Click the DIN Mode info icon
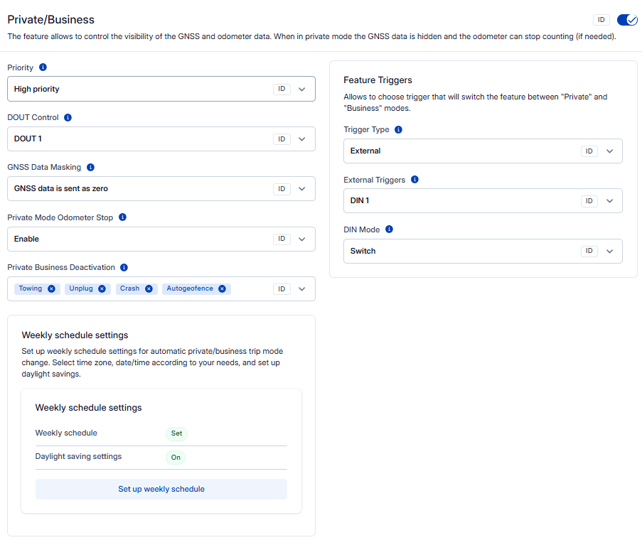642x540 pixels. [x=389, y=229]
